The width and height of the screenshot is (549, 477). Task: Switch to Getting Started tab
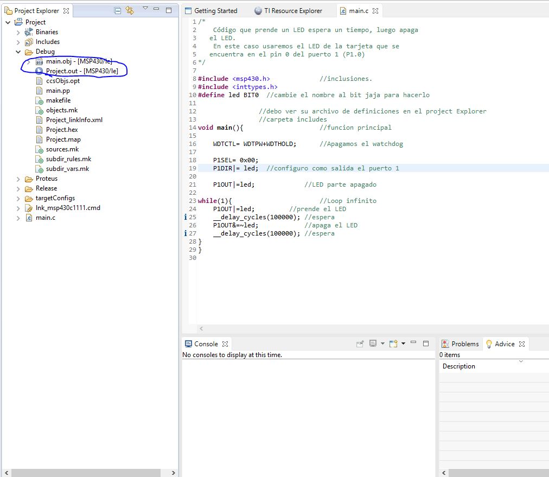tap(211, 11)
